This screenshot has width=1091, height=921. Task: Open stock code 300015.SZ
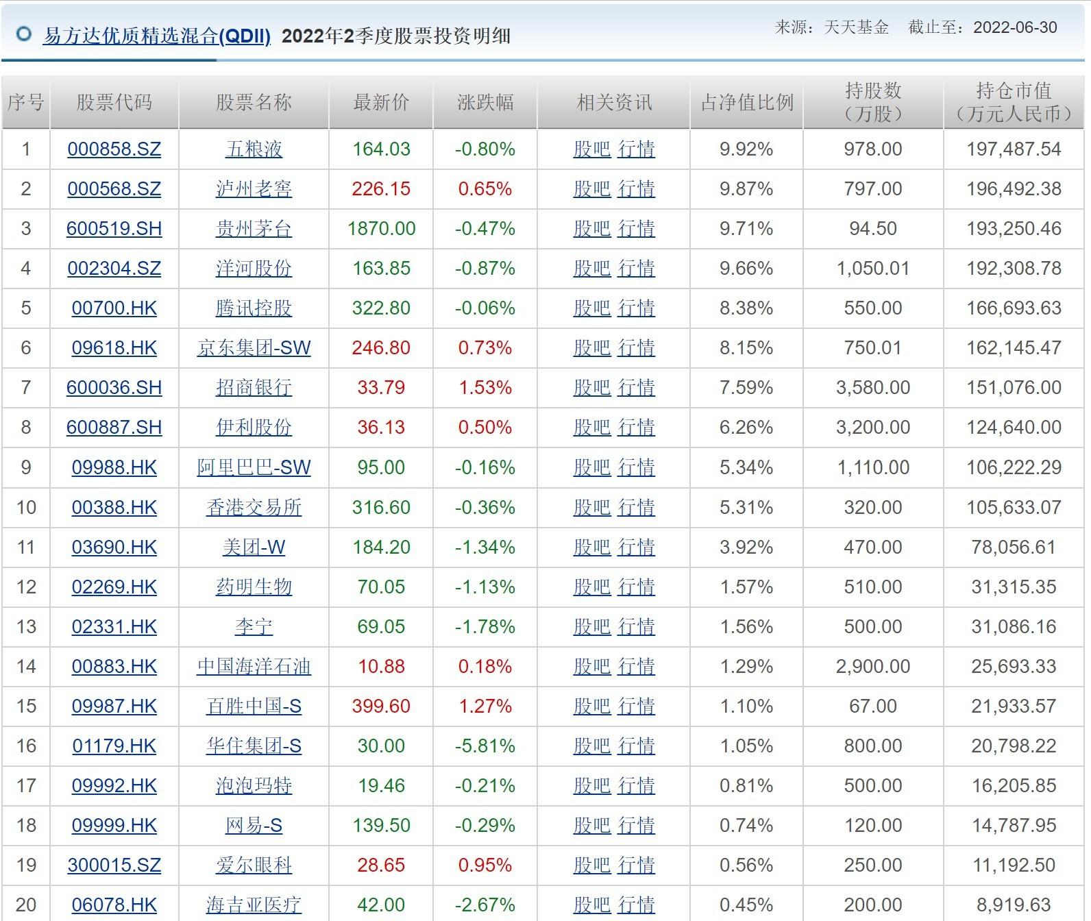tap(114, 865)
